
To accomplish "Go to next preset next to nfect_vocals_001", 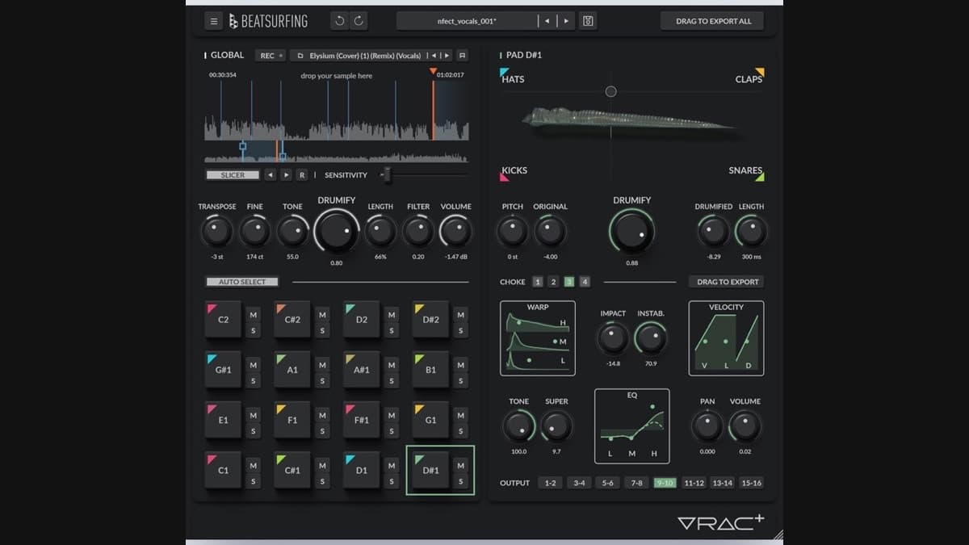I will point(566,21).
